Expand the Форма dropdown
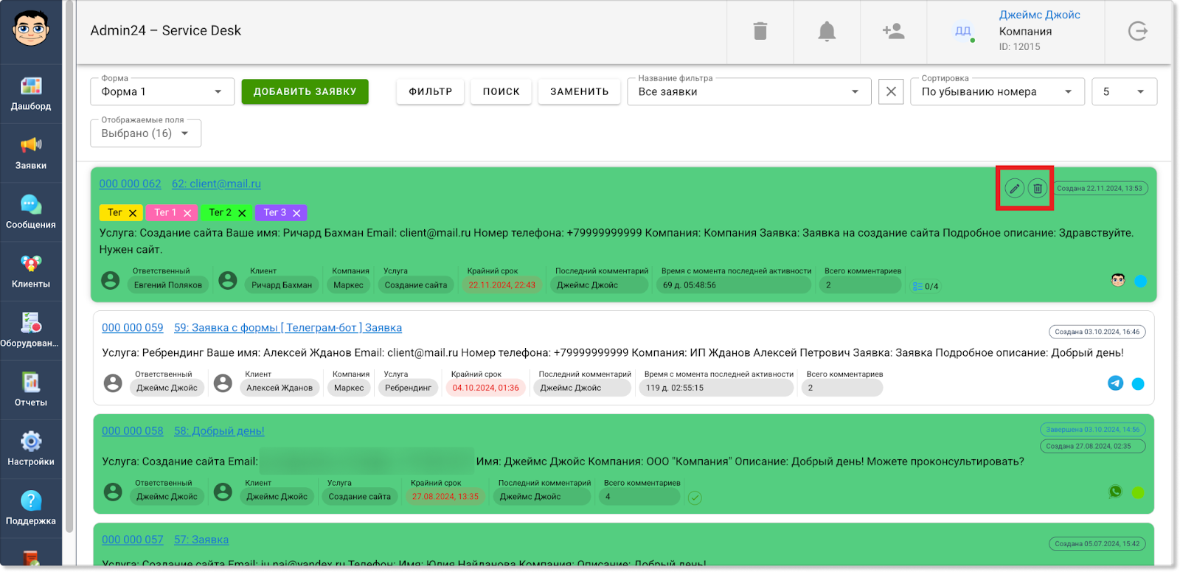The image size is (1180, 572). [162, 91]
